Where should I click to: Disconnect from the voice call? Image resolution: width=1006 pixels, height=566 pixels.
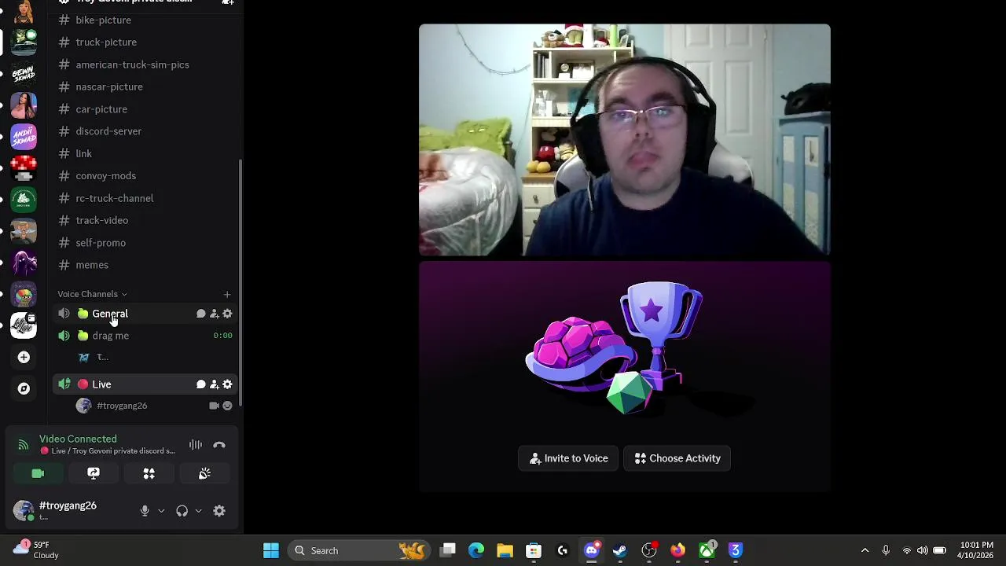pyautogui.click(x=219, y=445)
